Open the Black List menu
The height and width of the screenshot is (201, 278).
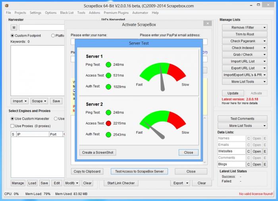tap(67, 13)
